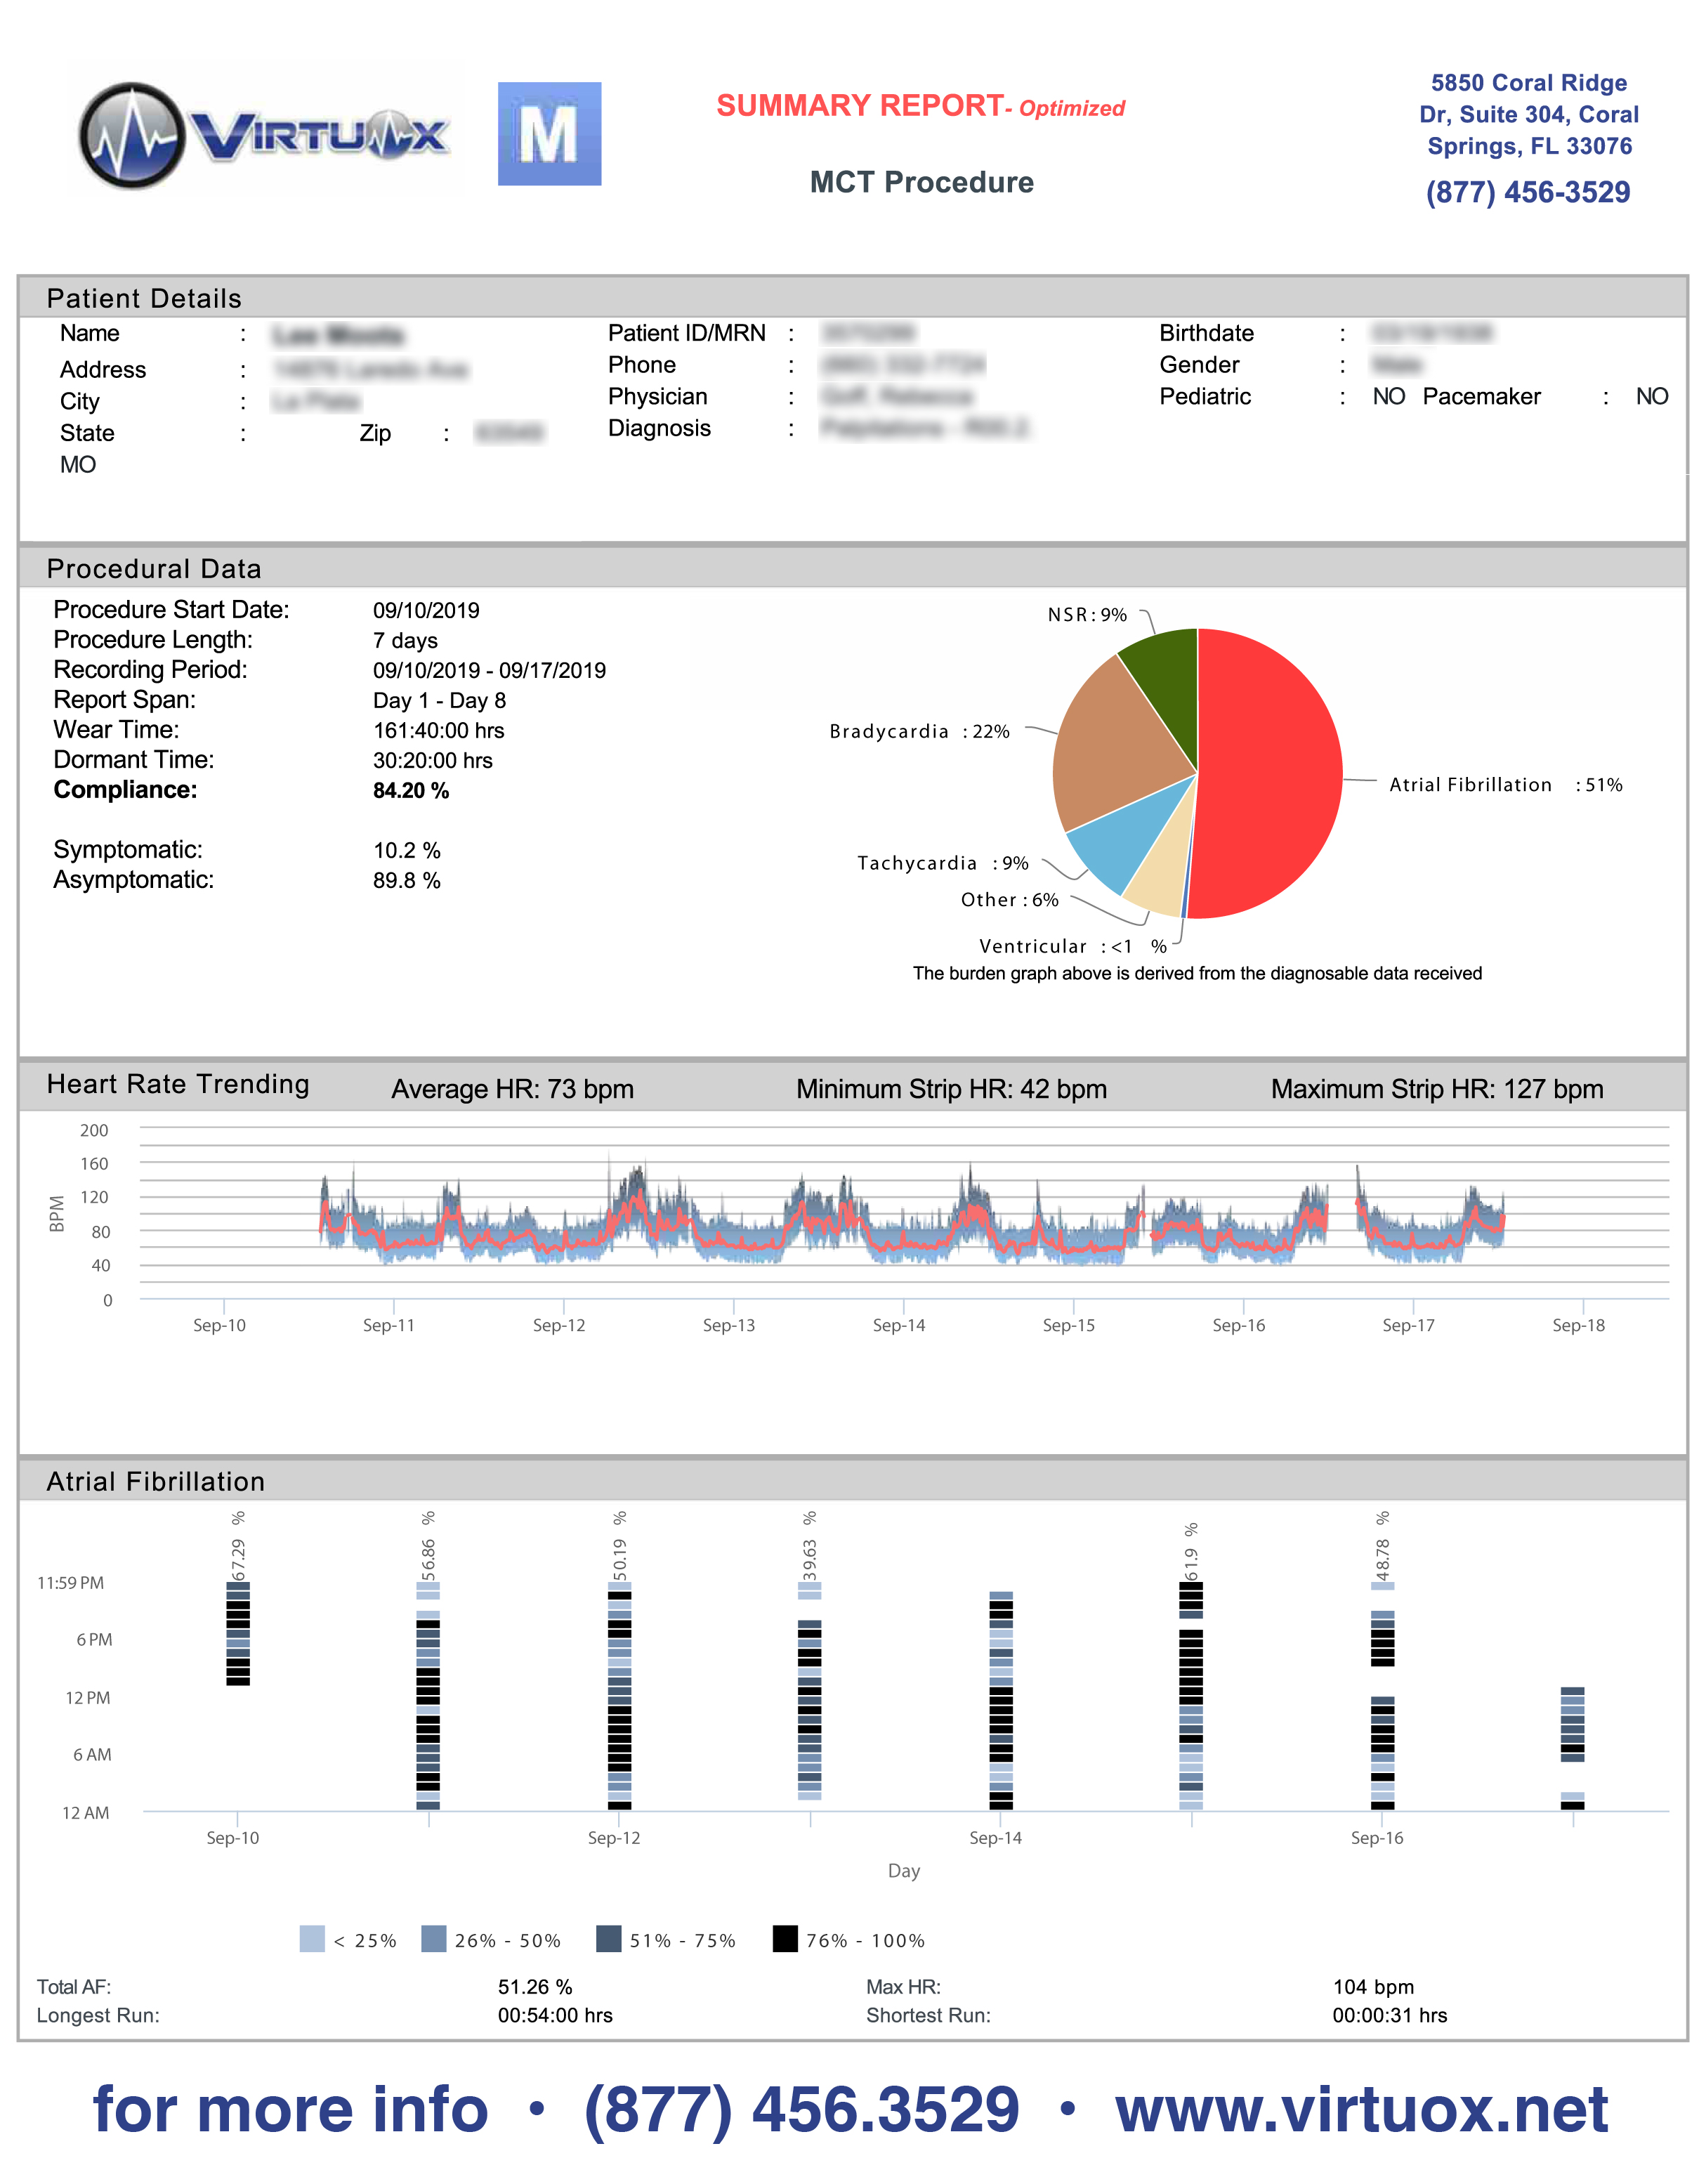Click the Longest Run value 00:54:00 hrs
This screenshot has width=1706, height=2184.
[555, 2015]
